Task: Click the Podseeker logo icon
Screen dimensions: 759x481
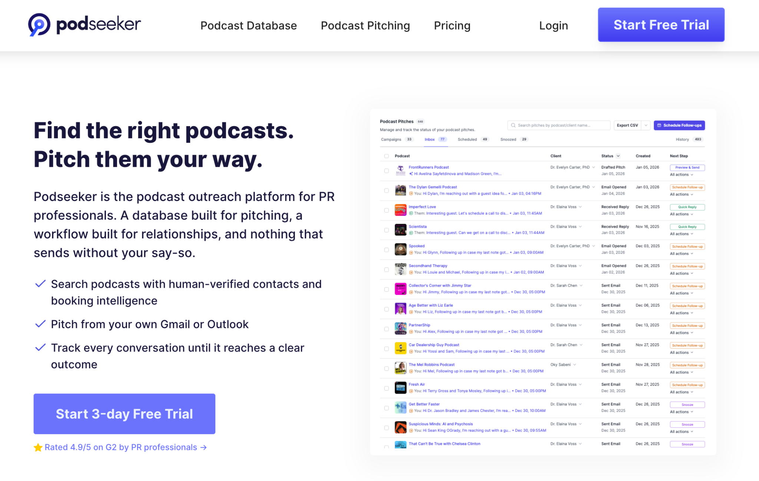Action: pos(38,24)
